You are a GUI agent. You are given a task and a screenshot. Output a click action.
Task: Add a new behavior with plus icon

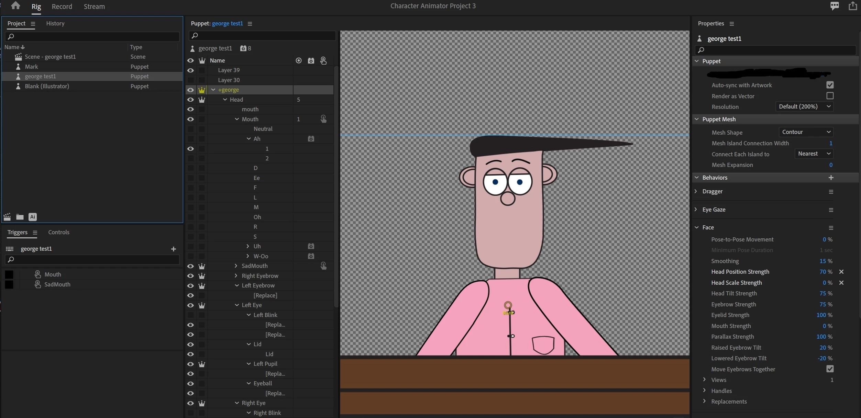[x=831, y=178]
